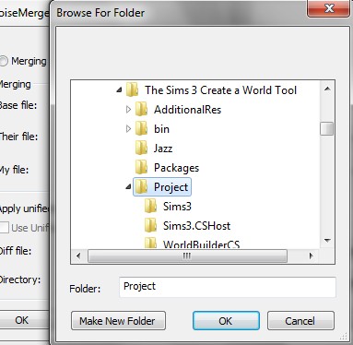Image resolution: width=353 pixels, height=345 pixels.
Task: Click The Sims 3 Create a World Tool folder icon
Action: point(132,89)
